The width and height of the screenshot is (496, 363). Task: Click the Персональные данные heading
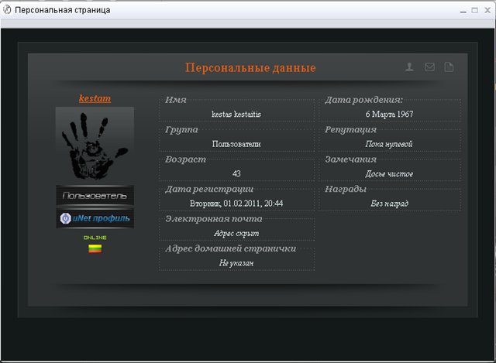[x=250, y=67]
